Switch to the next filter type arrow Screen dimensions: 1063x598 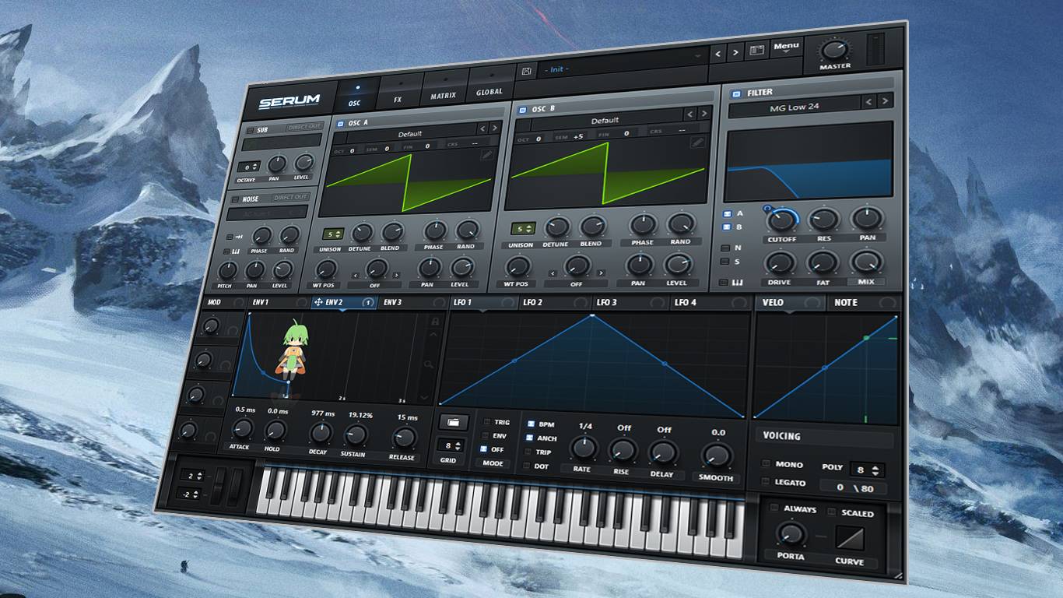(x=886, y=101)
